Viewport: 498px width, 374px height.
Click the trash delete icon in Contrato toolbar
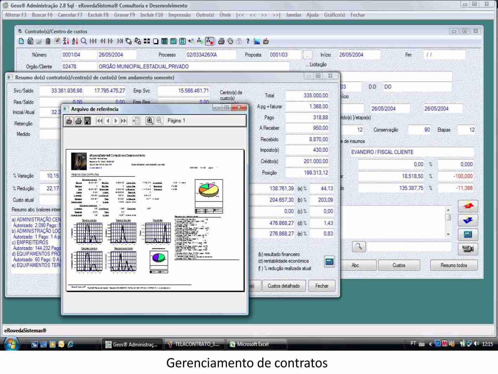[x=48, y=41]
